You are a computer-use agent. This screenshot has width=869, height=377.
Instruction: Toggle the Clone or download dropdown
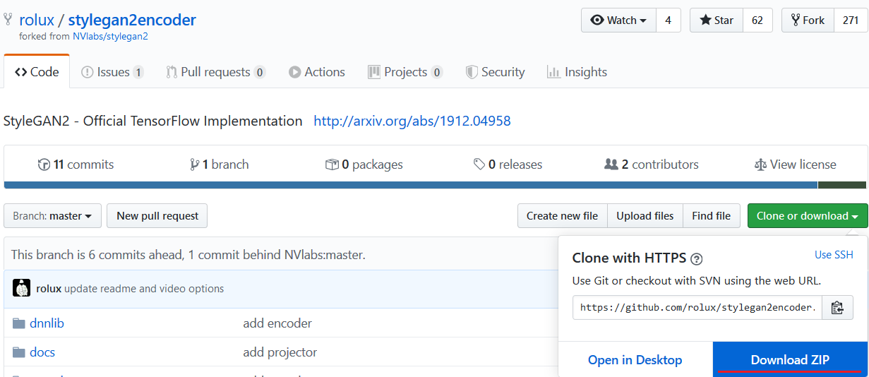807,216
